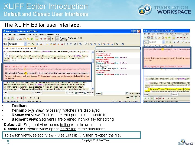The image size is (195, 146).
Task: Click the magnifier Find icon in left window toolbar
Action: [86, 44]
